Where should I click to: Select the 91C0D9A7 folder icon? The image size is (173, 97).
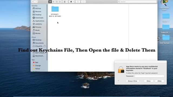(x=55, y=9)
